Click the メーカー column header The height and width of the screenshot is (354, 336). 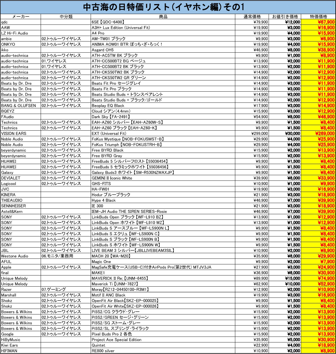pos(21,17)
